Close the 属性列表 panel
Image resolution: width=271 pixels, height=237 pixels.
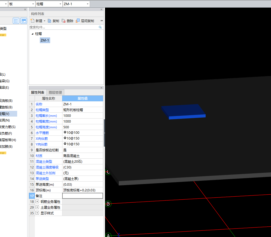click(101, 88)
